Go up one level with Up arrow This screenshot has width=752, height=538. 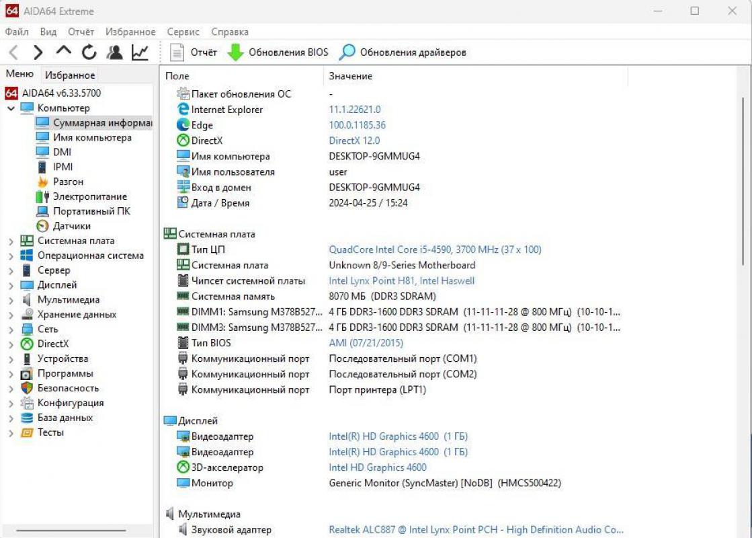tap(63, 51)
